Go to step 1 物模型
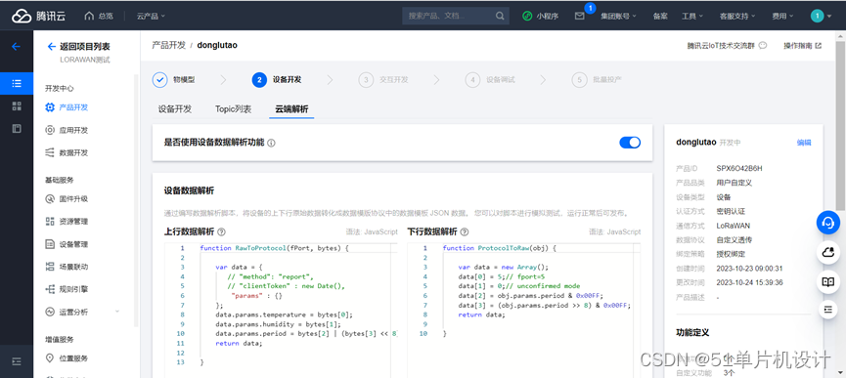 tap(174, 80)
